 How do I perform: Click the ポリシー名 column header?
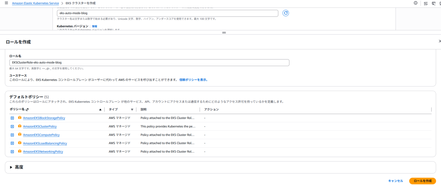click(17, 109)
